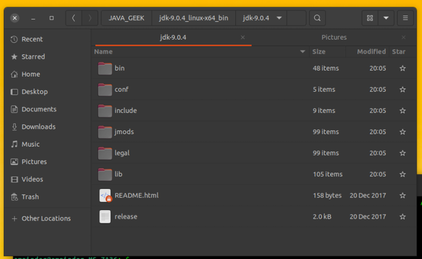Select the release text file icon
422x259 pixels.
(105, 217)
